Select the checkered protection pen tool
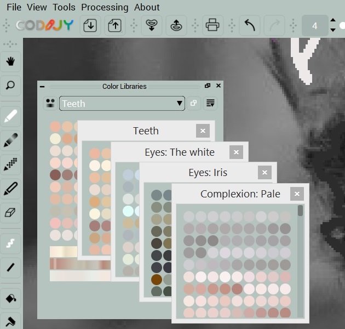345x329 pixels. [10, 164]
